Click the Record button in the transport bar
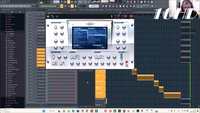Screen dimensions: 200x113 (x=52, y=2)
